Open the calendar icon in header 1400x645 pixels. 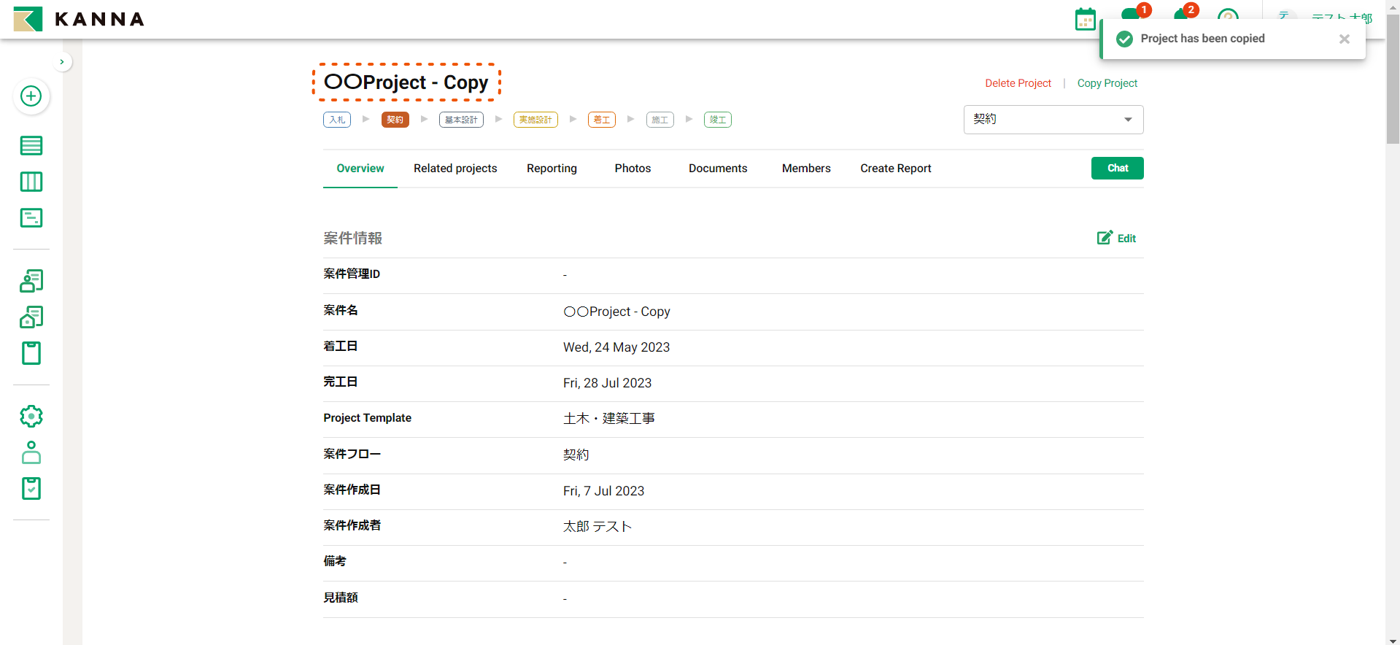[x=1085, y=19]
